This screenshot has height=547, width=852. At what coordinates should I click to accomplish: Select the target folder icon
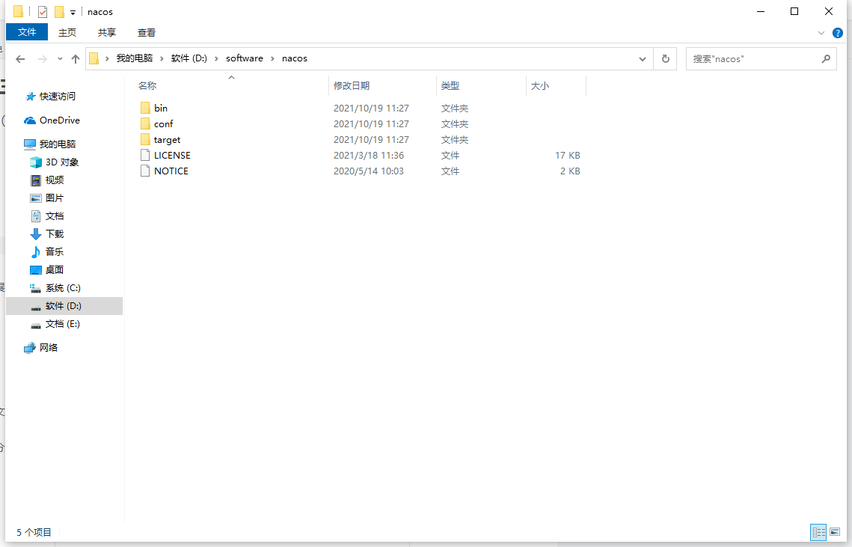point(145,140)
